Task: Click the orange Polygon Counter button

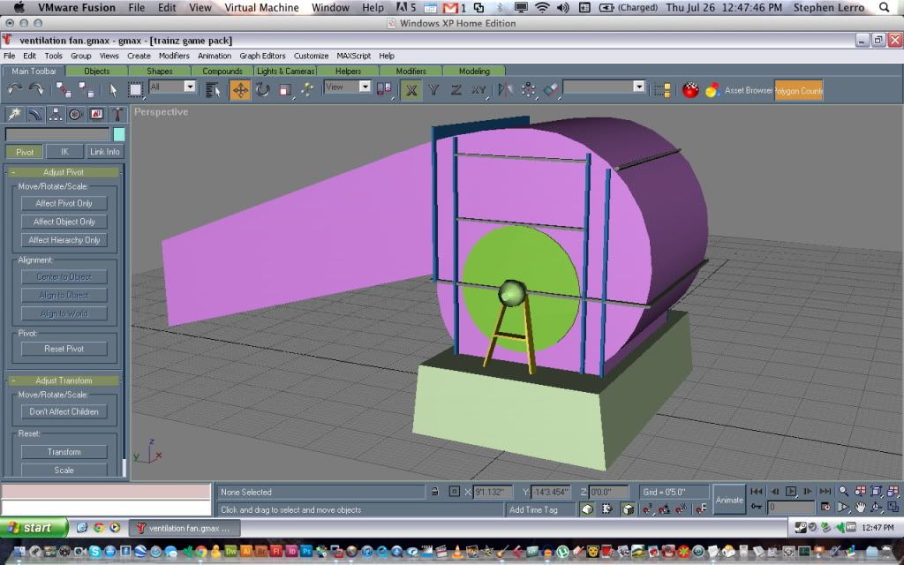Action: click(798, 91)
